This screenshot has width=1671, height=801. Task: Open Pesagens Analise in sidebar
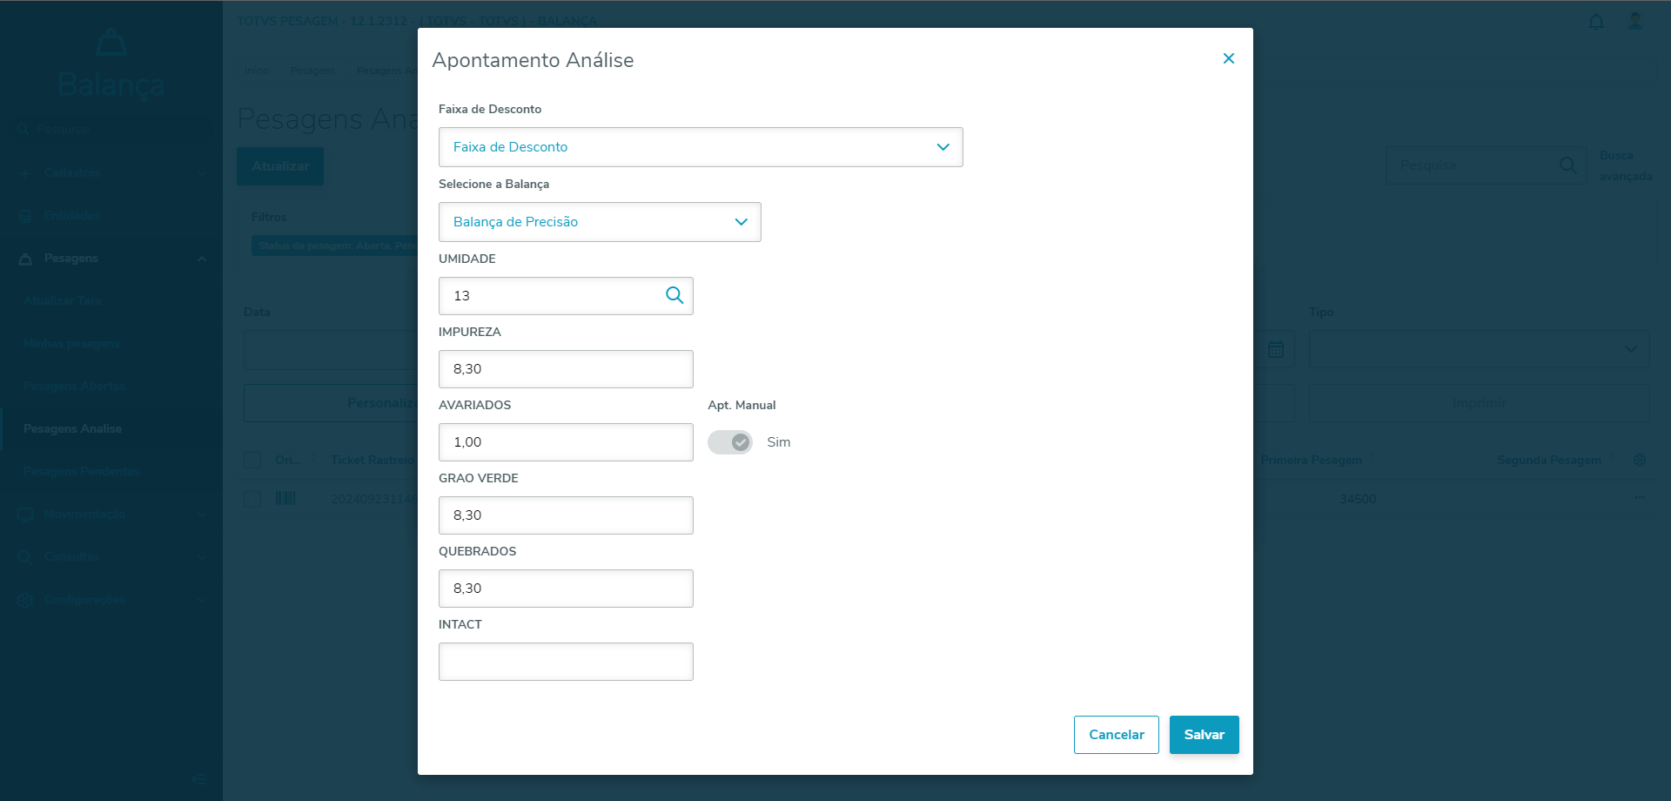click(73, 428)
